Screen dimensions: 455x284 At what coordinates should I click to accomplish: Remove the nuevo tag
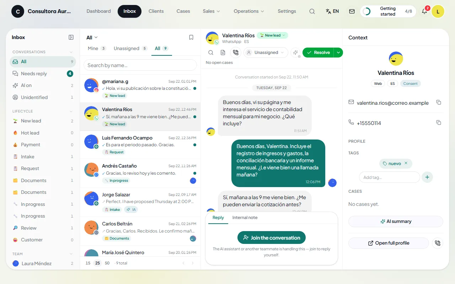tap(406, 163)
